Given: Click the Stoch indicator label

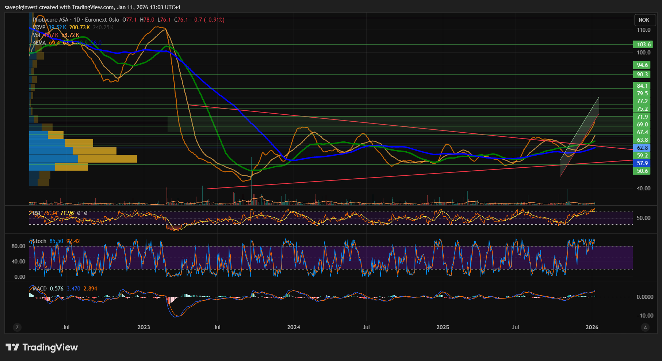Looking at the screenshot, I should [x=39, y=241].
